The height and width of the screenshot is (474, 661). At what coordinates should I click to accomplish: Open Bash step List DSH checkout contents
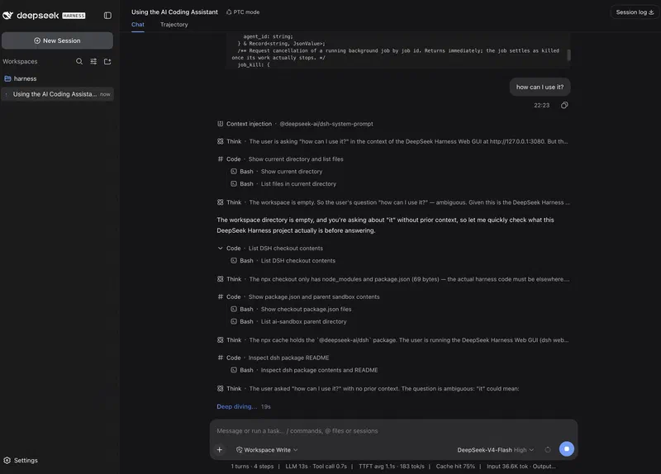click(283, 261)
